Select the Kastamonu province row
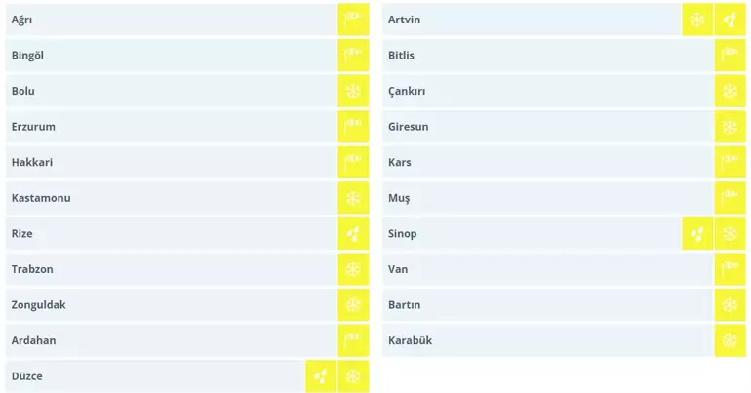Viewport: 751px width, 393px height. point(171,198)
